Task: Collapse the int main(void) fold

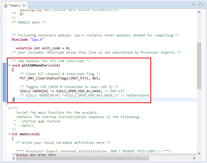Action: (10, 134)
